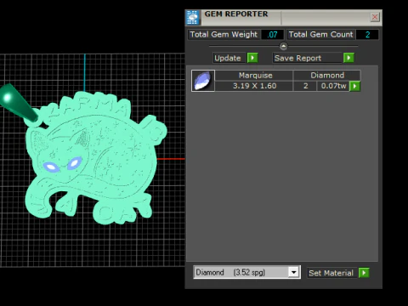Select the left marquise gem eye on cat

(51, 167)
